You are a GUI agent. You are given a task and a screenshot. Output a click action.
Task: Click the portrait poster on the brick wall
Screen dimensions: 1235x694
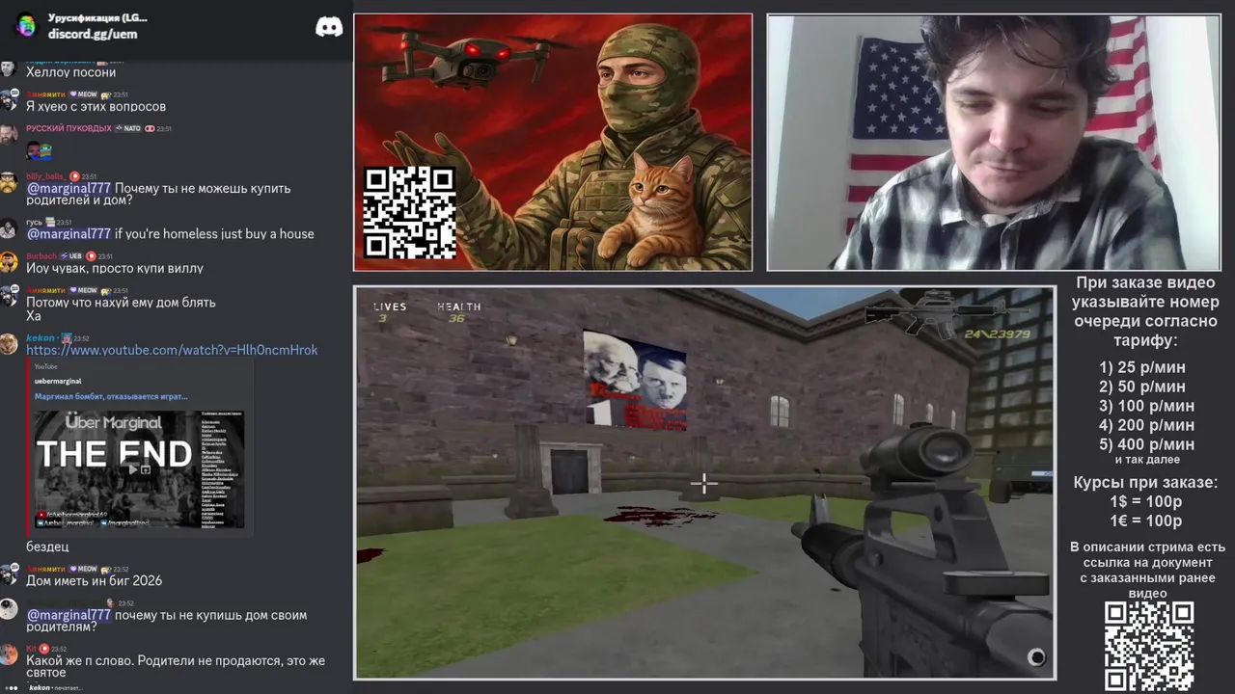(635, 379)
